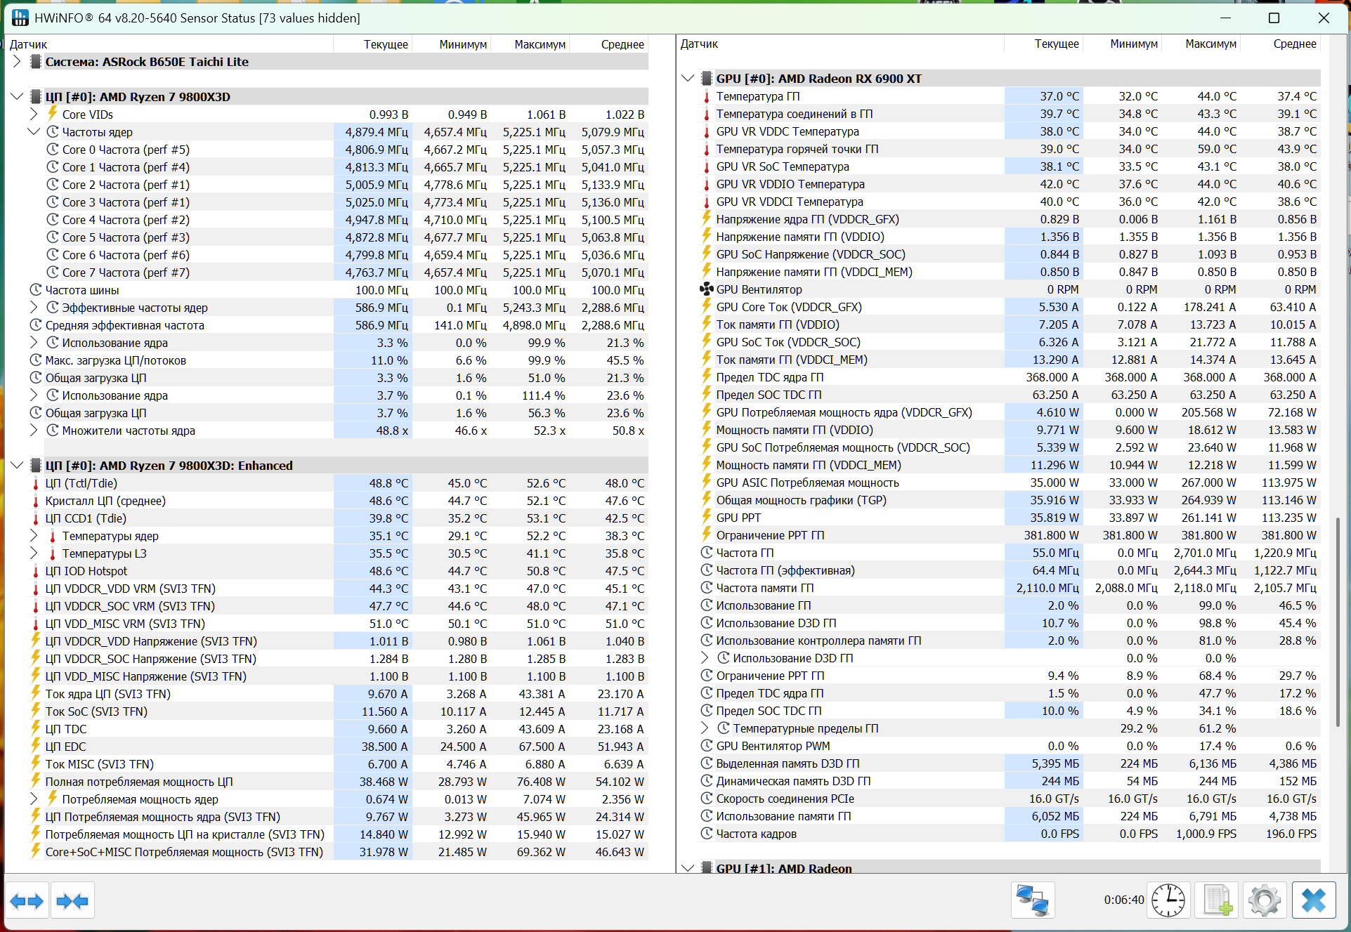Click the HWiNFO title bar app icon

(20, 18)
